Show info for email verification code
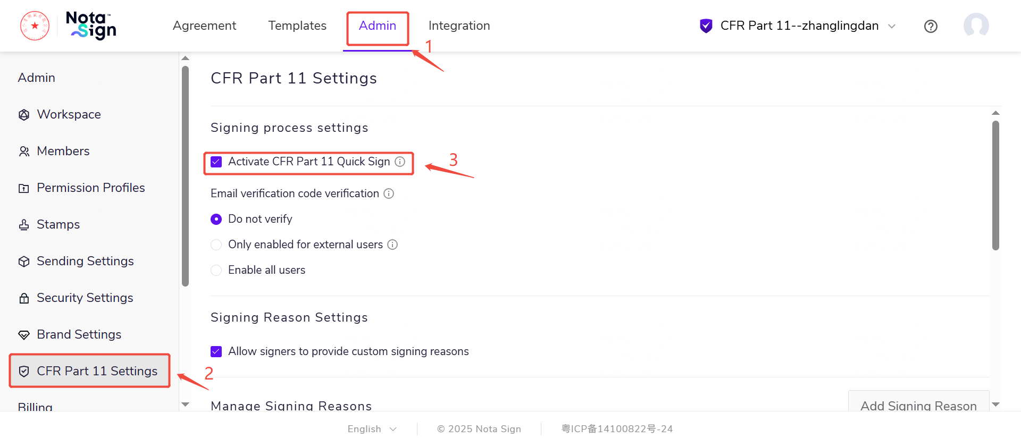This screenshot has width=1021, height=446. click(x=389, y=193)
